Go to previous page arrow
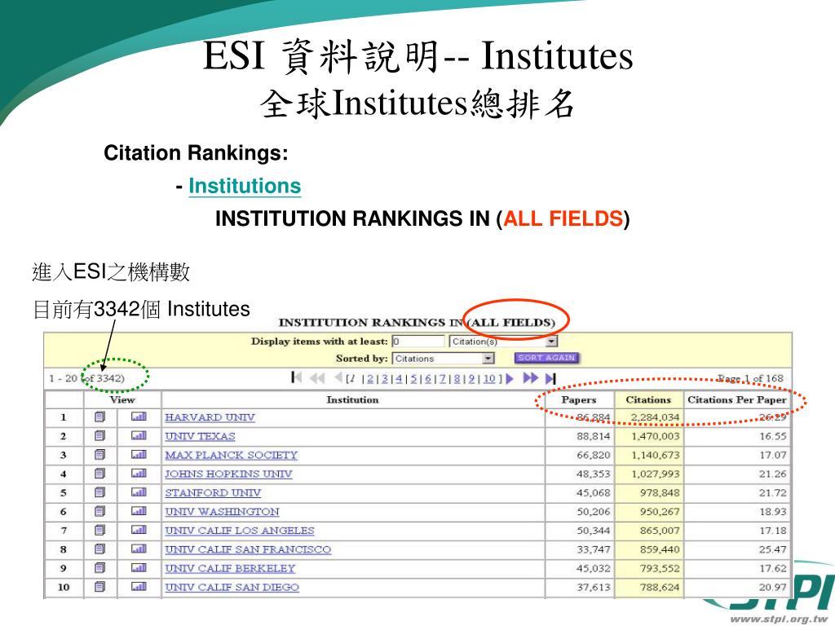835x626 pixels. point(338,377)
